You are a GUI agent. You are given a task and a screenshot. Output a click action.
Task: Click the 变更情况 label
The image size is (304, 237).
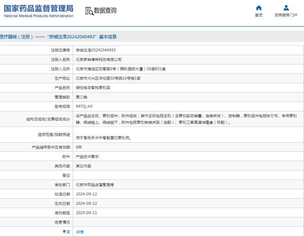click(62, 222)
